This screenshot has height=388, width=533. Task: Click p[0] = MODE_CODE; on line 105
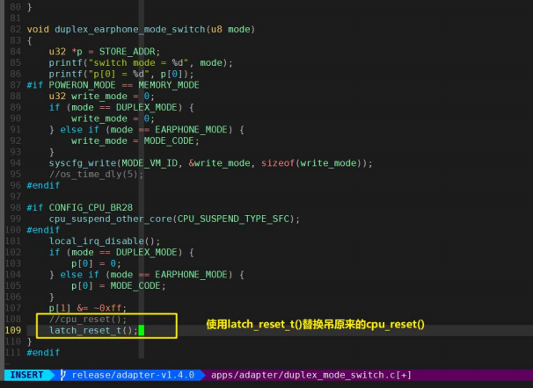click(x=118, y=285)
